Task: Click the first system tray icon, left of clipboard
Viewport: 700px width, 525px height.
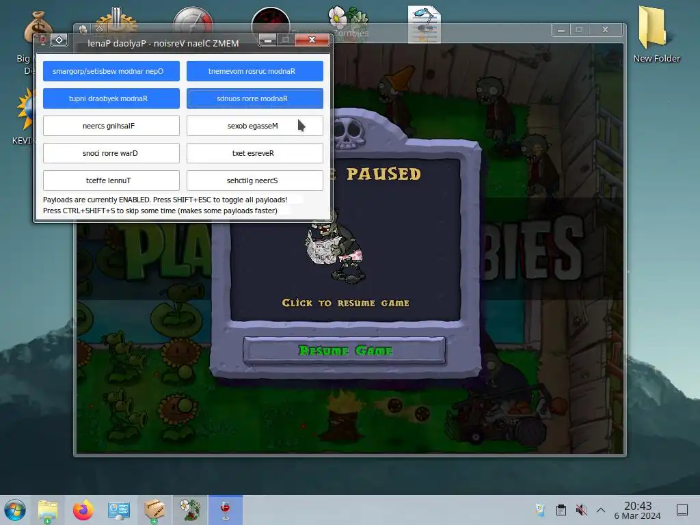Action: 541,510
